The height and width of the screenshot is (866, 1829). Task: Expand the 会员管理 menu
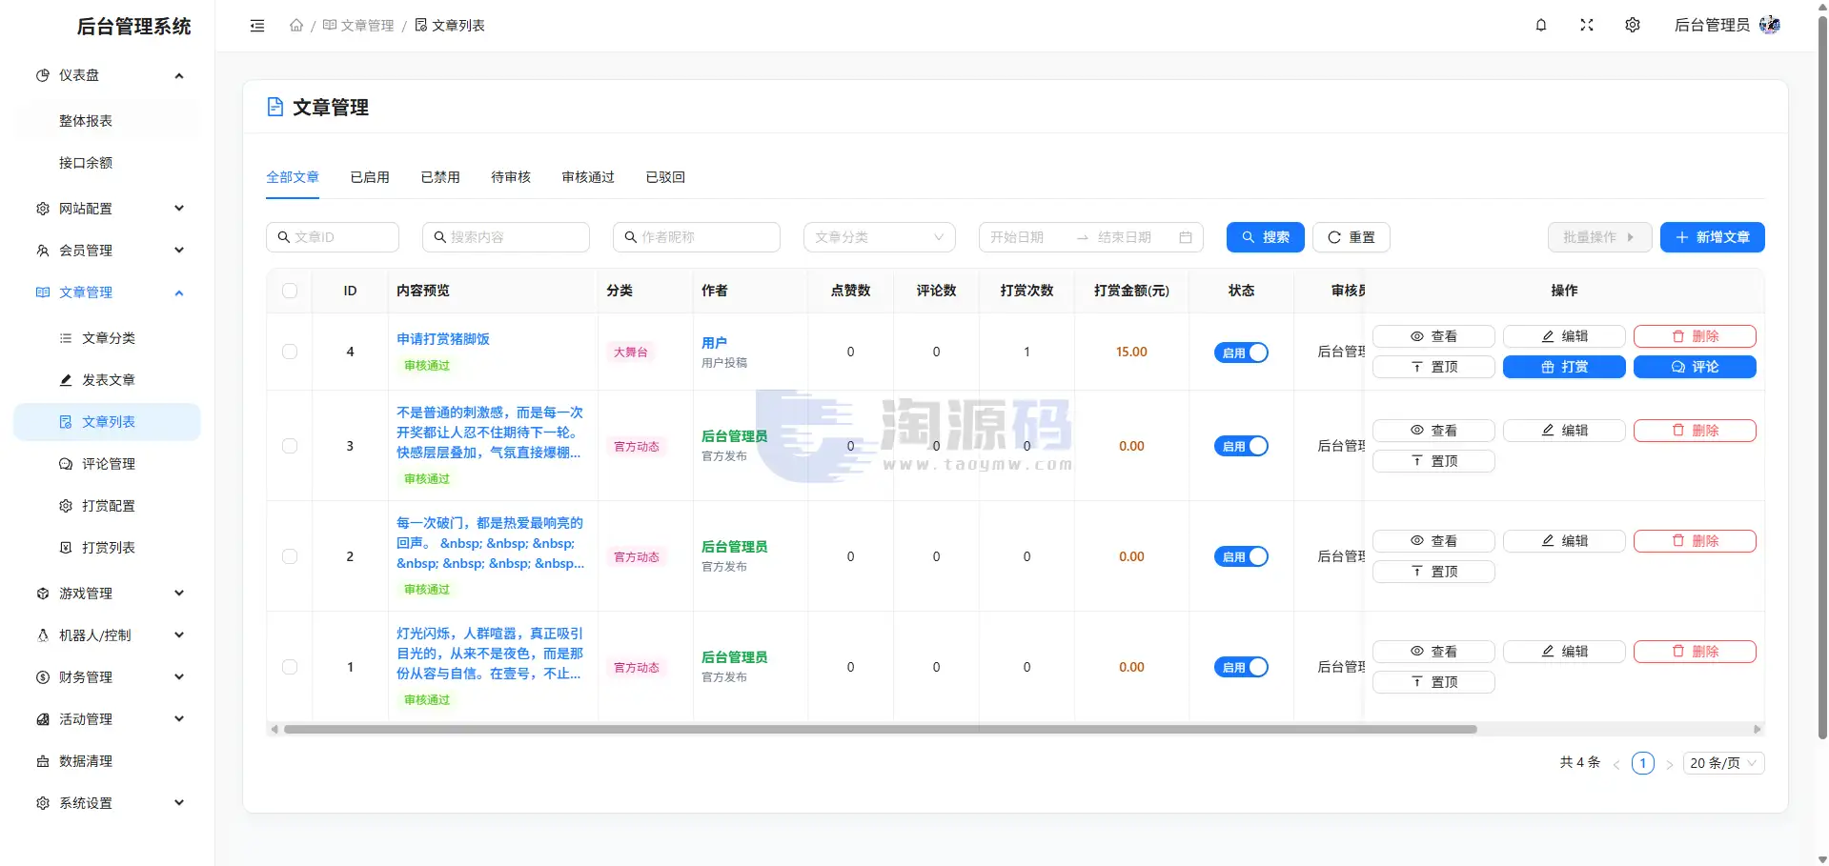coord(108,251)
